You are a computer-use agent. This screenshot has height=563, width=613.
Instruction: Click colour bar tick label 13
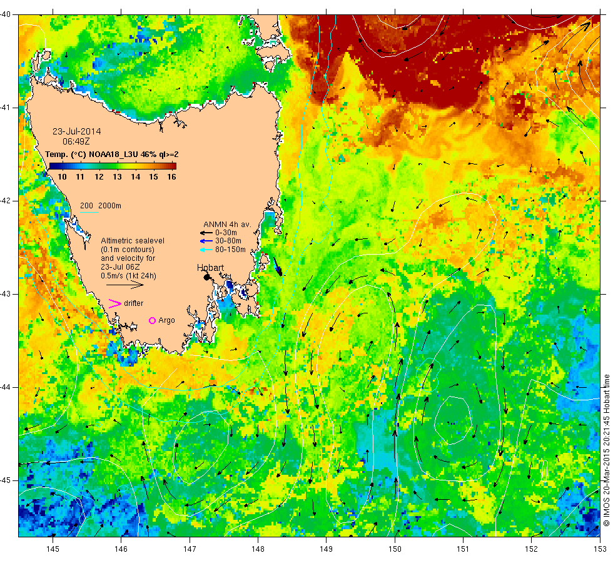(118, 176)
